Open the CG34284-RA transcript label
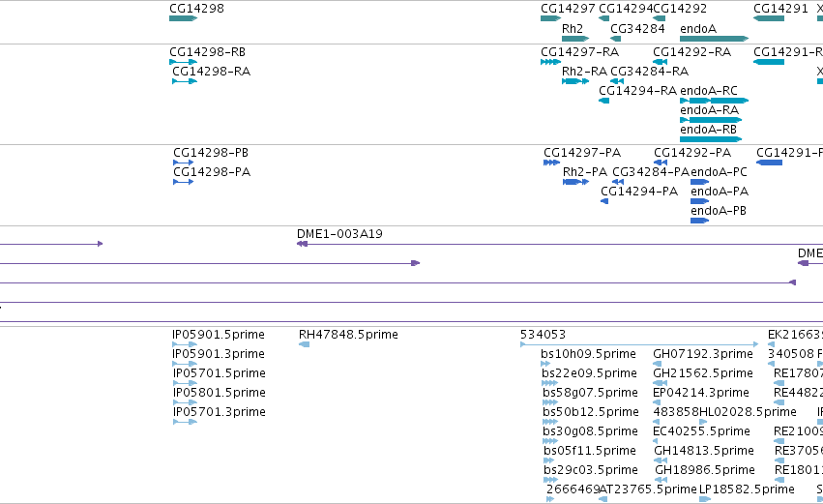The width and height of the screenshot is (823, 504). [x=649, y=72]
